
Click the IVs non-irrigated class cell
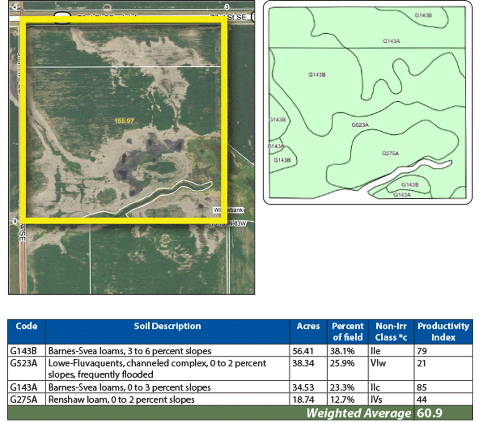pos(376,400)
